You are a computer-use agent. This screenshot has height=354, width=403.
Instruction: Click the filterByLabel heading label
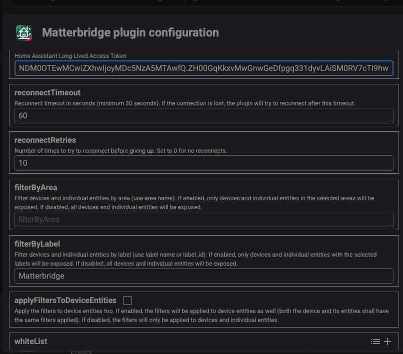click(x=37, y=244)
